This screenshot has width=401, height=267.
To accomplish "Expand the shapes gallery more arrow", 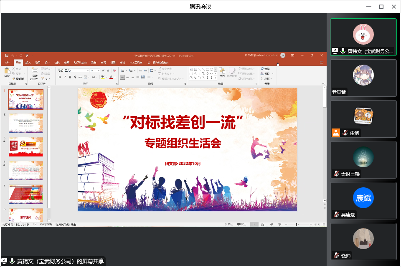I will pos(215,78).
